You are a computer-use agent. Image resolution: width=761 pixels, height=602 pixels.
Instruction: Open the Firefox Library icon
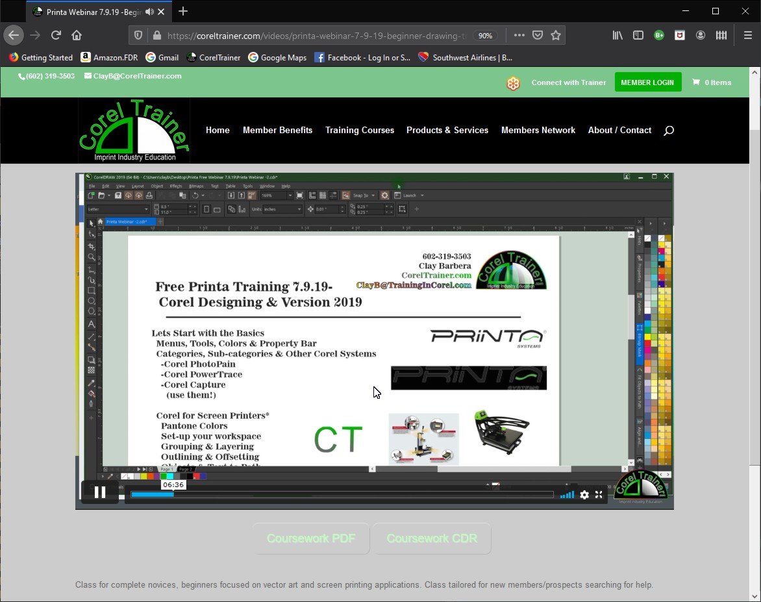(618, 35)
